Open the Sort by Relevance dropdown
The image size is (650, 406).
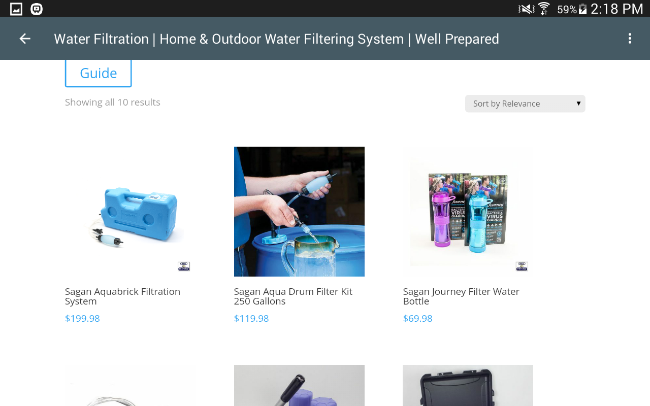[525, 104]
